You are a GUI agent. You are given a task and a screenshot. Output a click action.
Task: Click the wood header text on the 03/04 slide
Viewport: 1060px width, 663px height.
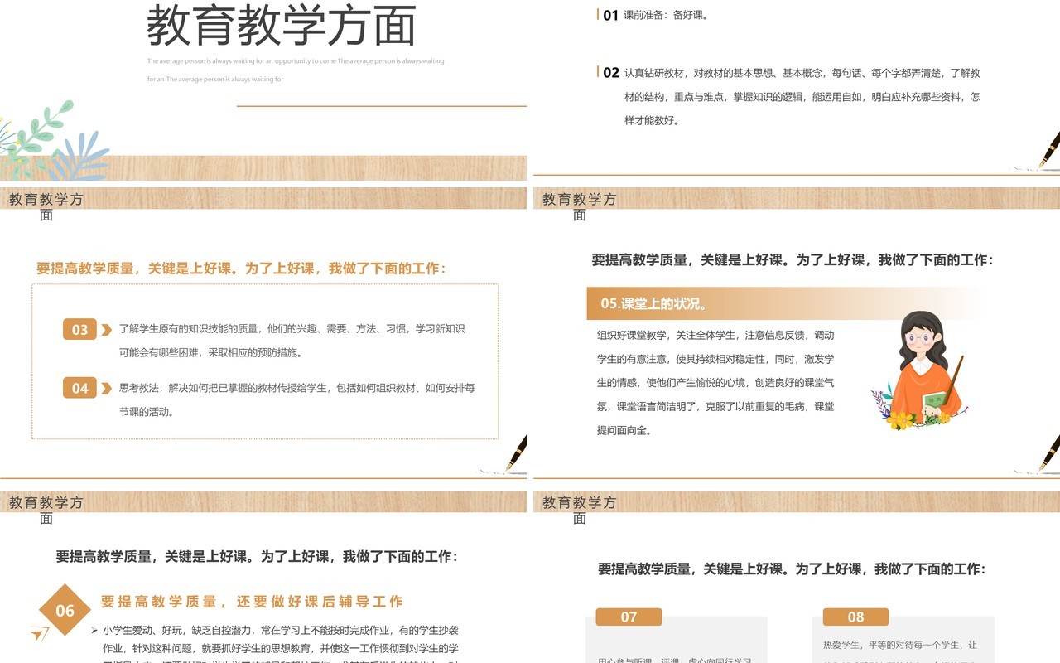click(x=46, y=206)
